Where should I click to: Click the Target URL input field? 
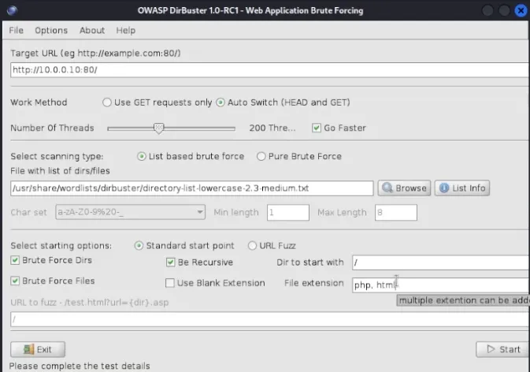pos(268,69)
